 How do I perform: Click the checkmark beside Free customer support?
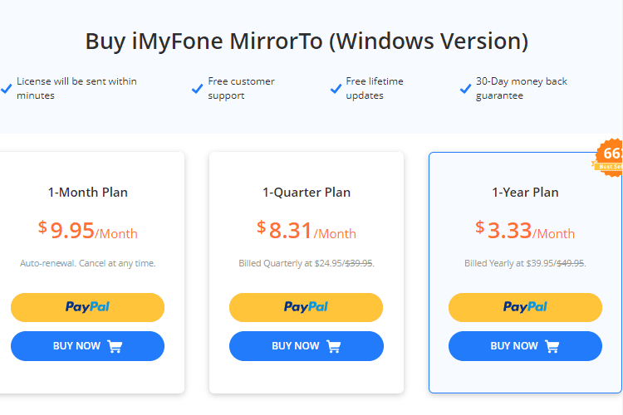198,88
